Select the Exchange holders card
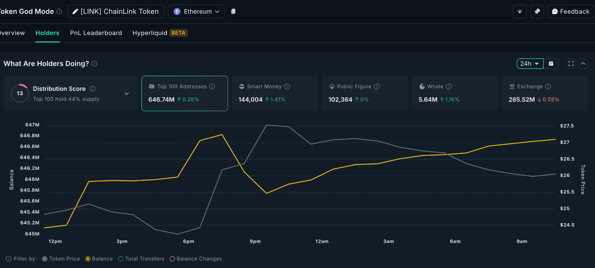595x268 pixels. pyautogui.click(x=545, y=94)
